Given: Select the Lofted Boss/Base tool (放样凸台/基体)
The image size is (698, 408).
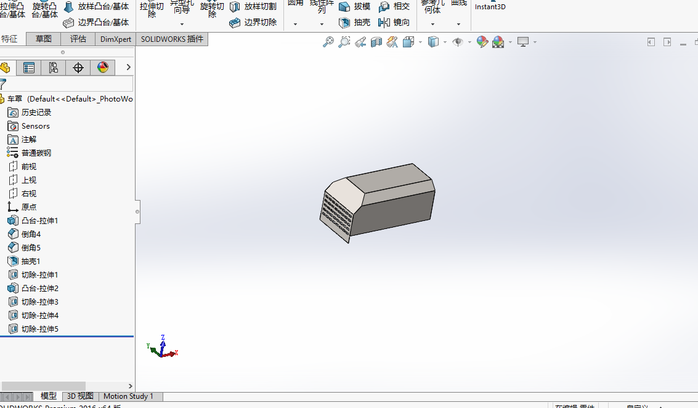Looking at the screenshot, I should pyautogui.click(x=97, y=7).
